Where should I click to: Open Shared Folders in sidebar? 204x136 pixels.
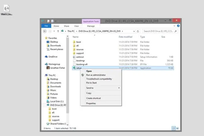56,124
